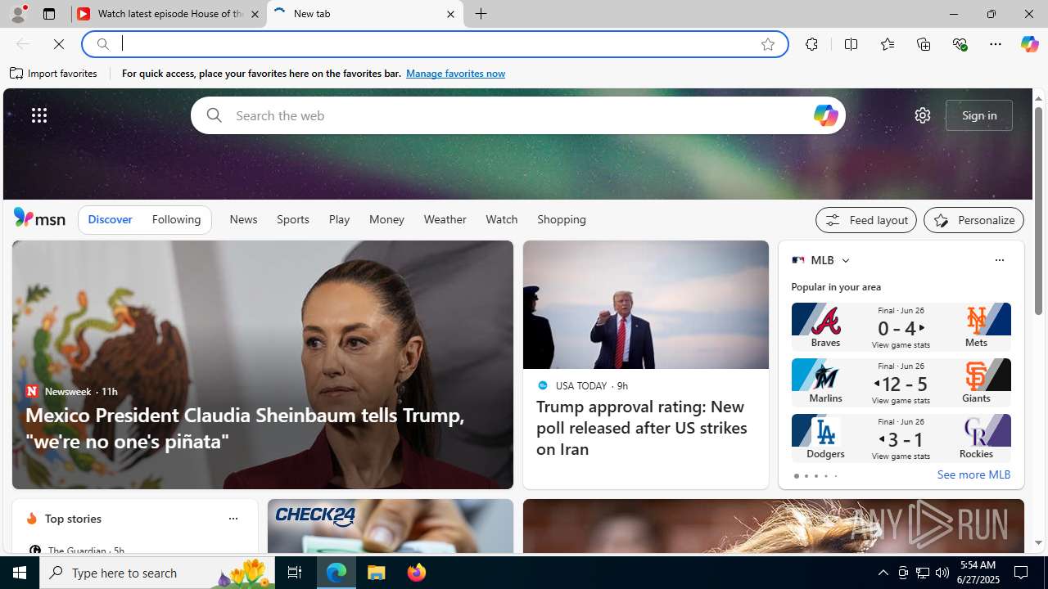The image size is (1048, 589).
Task: Open Browser essentials icon
Action: (x=960, y=44)
